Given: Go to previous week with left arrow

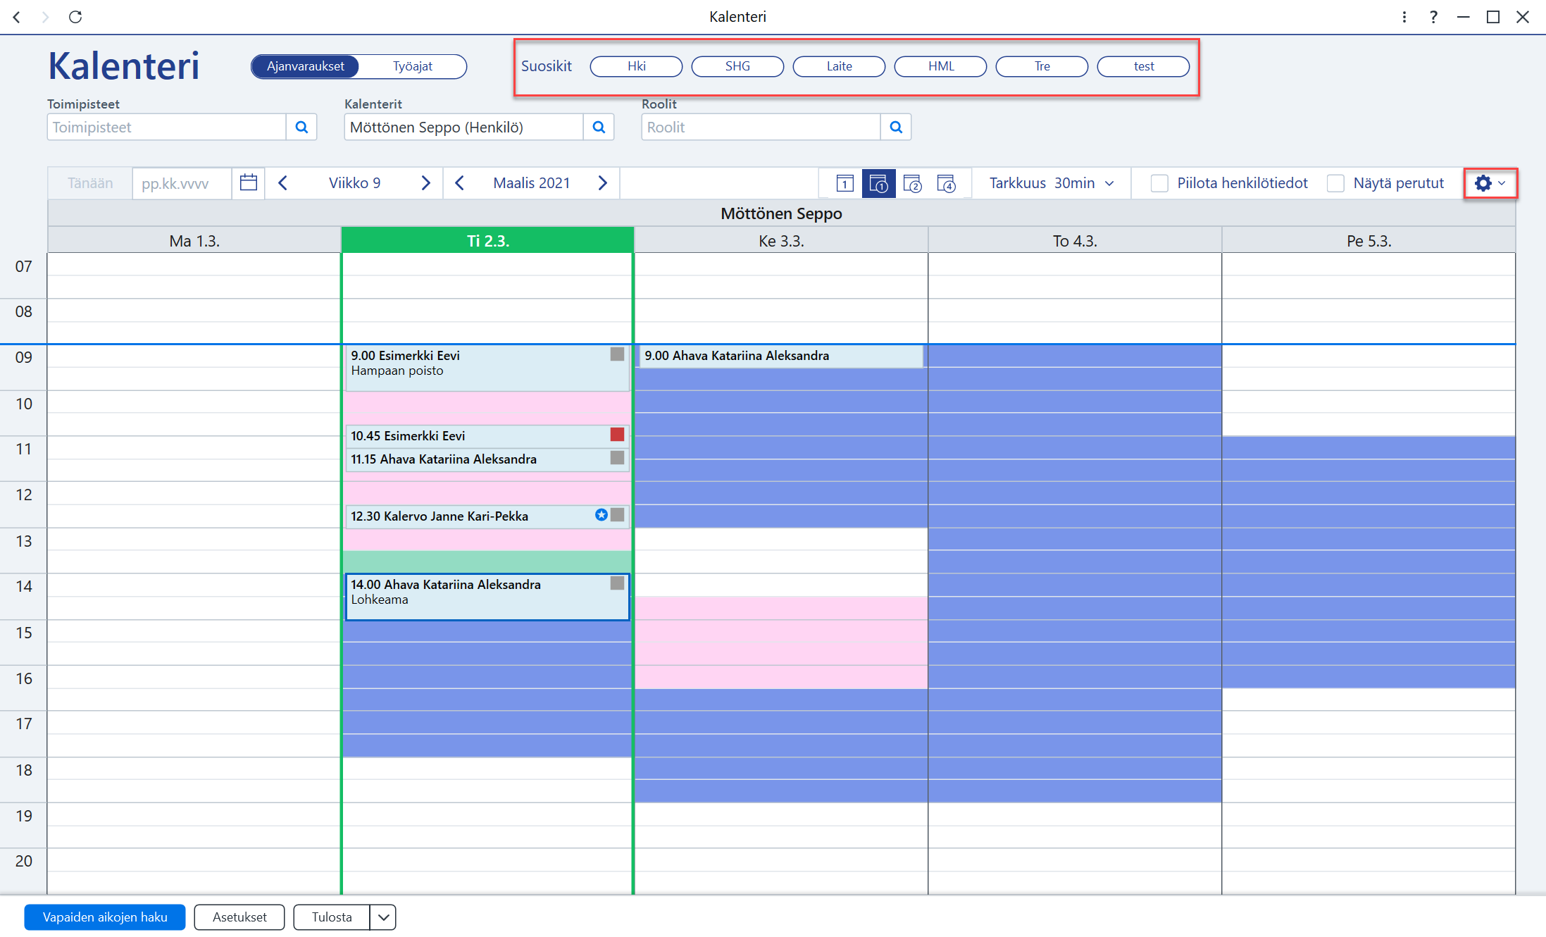Looking at the screenshot, I should click(x=283, y=183).
